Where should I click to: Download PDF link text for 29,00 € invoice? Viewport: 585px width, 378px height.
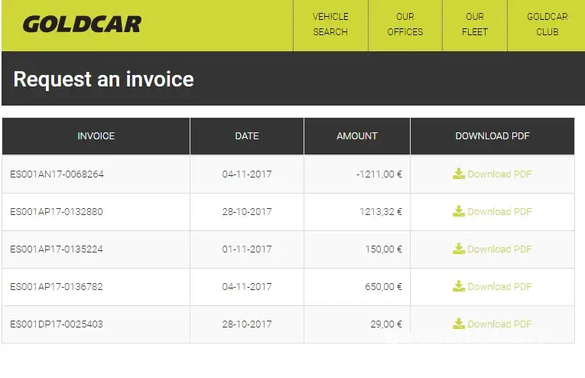499,324
